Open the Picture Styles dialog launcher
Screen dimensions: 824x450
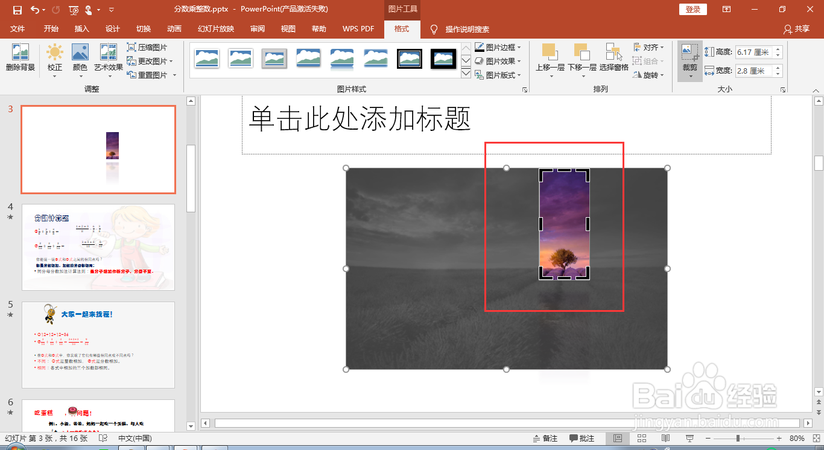(525, 89)
